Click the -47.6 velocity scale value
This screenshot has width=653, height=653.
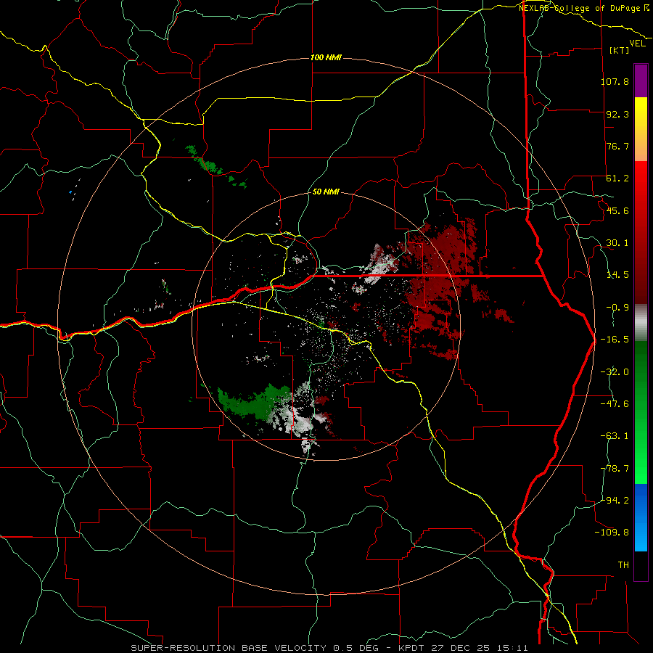tap(615, 404)
